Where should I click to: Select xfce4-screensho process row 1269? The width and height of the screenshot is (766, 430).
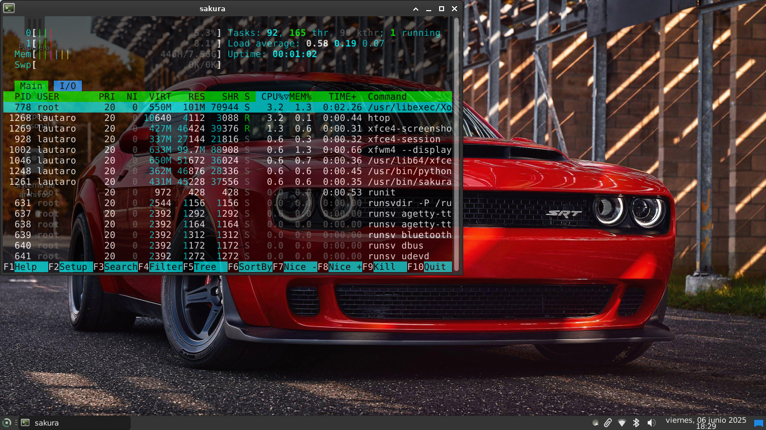(228, 129)
